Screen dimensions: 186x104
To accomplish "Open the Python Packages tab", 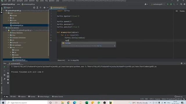I will click(44, 96).
